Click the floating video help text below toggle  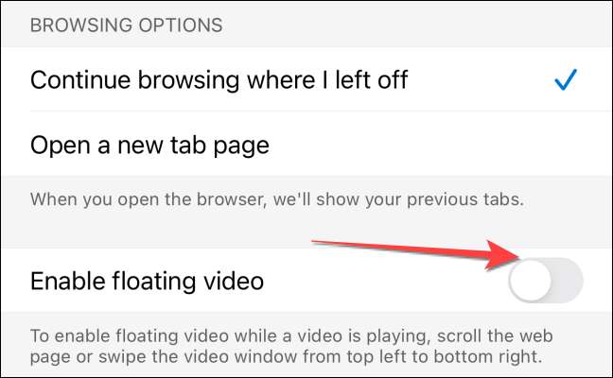point(291,346)
